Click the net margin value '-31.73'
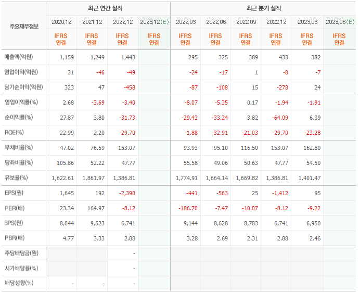Image resolution: width=359 pixels, height=293 pixels. pyautogui.click(x=127, y=118)
